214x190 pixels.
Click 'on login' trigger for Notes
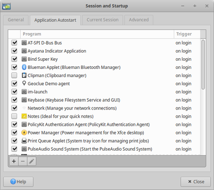pyautogui.click(x=183, y=116)
